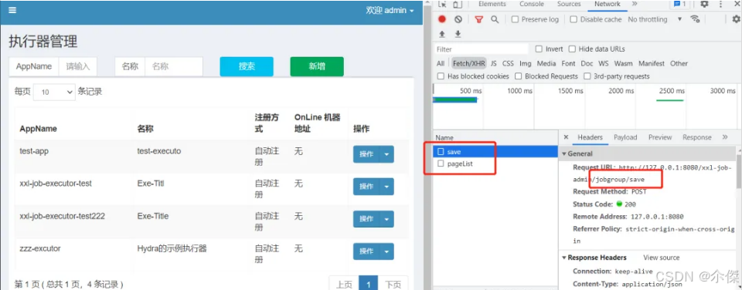
Task: Open the hamburger sidebar menu
Action: 12,10
